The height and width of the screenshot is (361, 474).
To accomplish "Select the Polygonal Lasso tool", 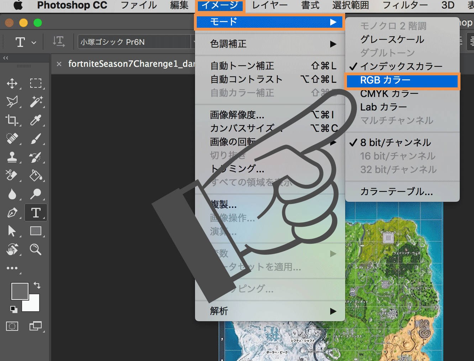I will coord(12,102).
